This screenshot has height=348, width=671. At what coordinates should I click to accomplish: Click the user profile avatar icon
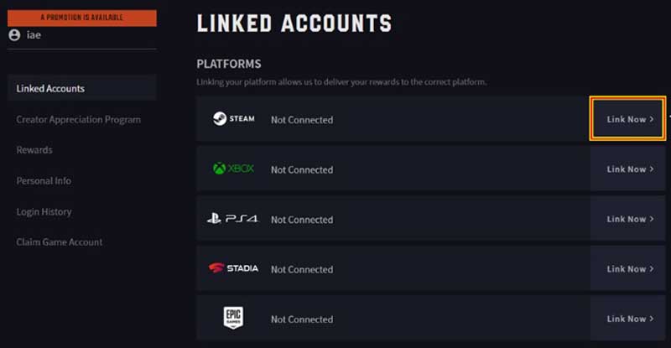coord(14,35)
